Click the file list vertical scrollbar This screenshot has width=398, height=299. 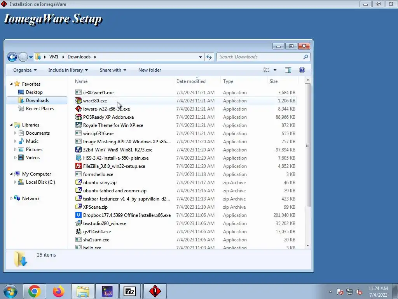(x=308, y=145)
